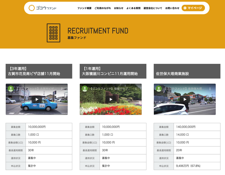
Task: Click the channel avatar on the 佐世保 video
Action: 159,89
